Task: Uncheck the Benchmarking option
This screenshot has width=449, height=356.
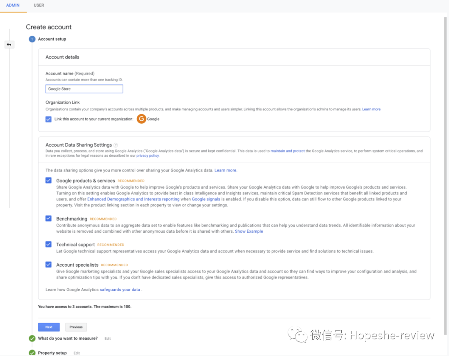Action: (x=48, y=219)
